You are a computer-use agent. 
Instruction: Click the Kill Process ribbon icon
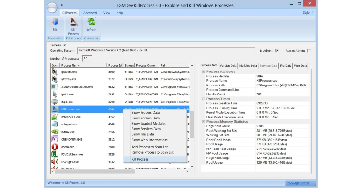tap(73, 22)
